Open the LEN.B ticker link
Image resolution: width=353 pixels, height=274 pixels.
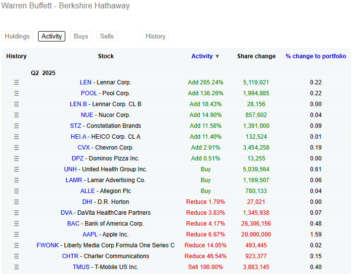pos(78,104)
